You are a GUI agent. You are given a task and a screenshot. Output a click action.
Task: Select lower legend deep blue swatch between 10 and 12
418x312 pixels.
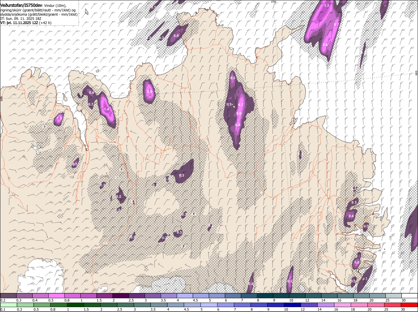(293, 305)
